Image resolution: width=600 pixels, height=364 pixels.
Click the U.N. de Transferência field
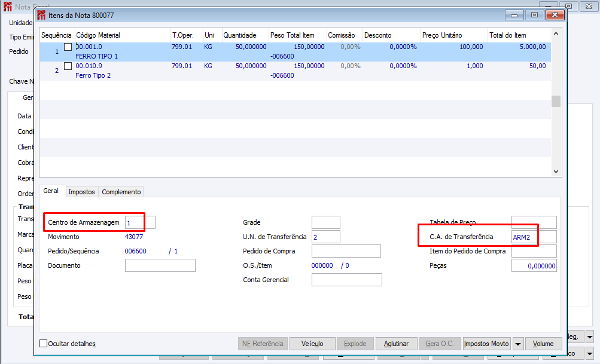325,237
